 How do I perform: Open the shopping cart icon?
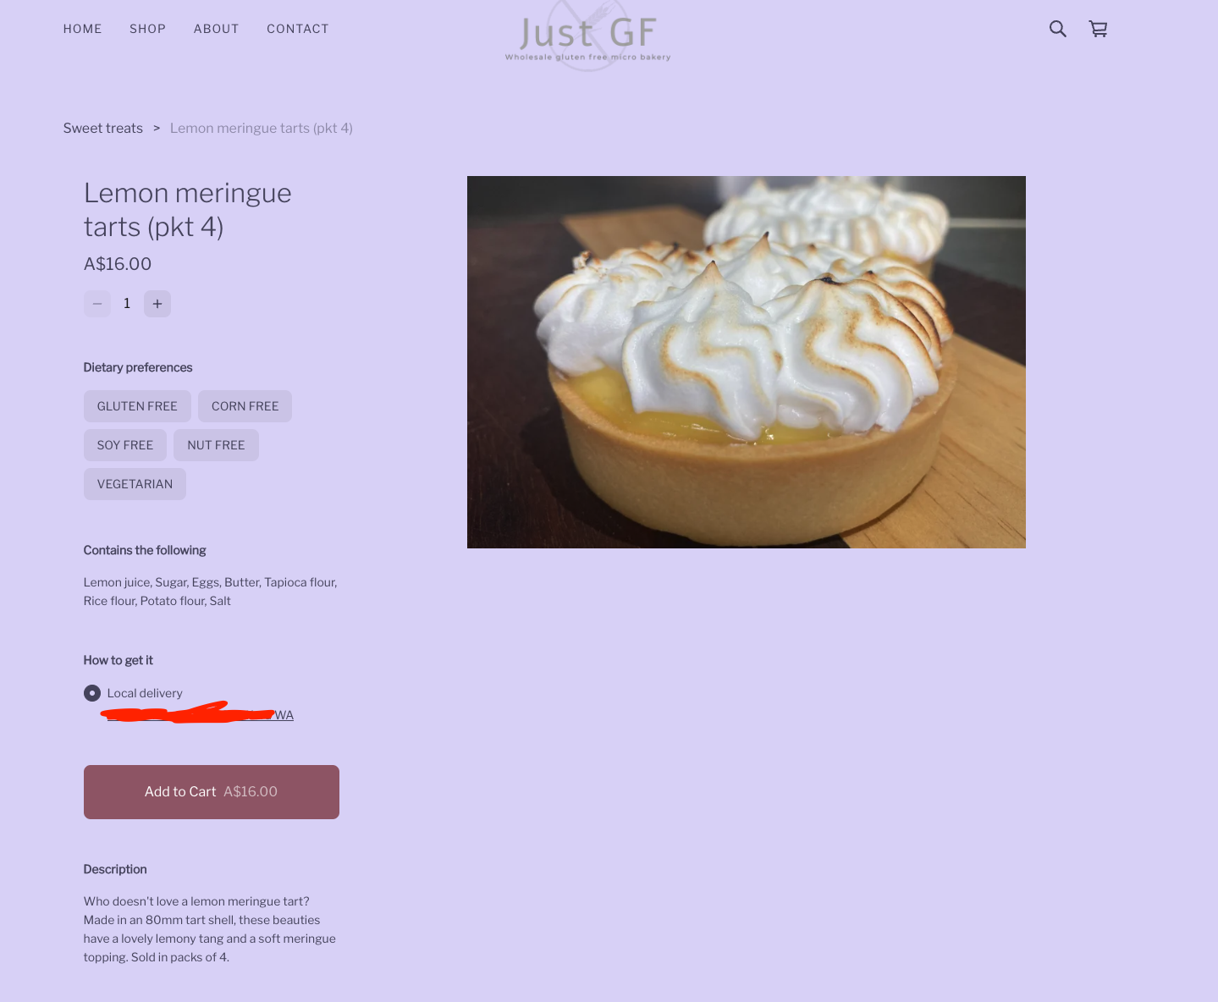(x=1098, y=29)
